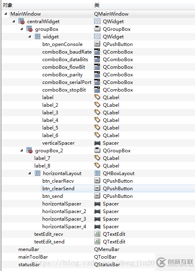Click the QTextEdit icon for textEdit_recv
The image size is (195, 271).
97,234
